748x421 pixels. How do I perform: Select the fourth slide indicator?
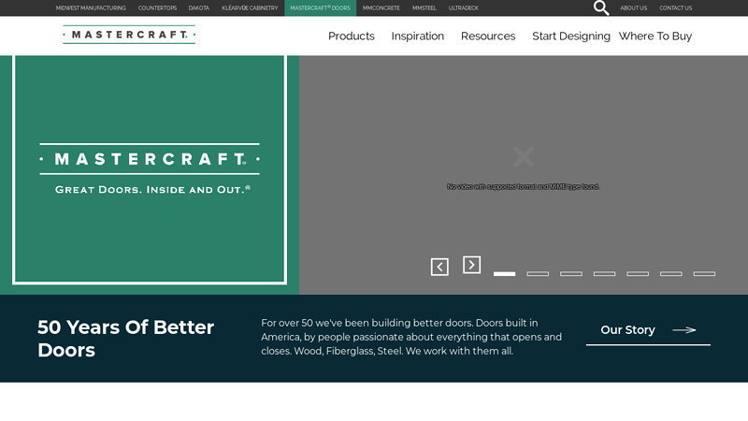[x=604, y=273]
